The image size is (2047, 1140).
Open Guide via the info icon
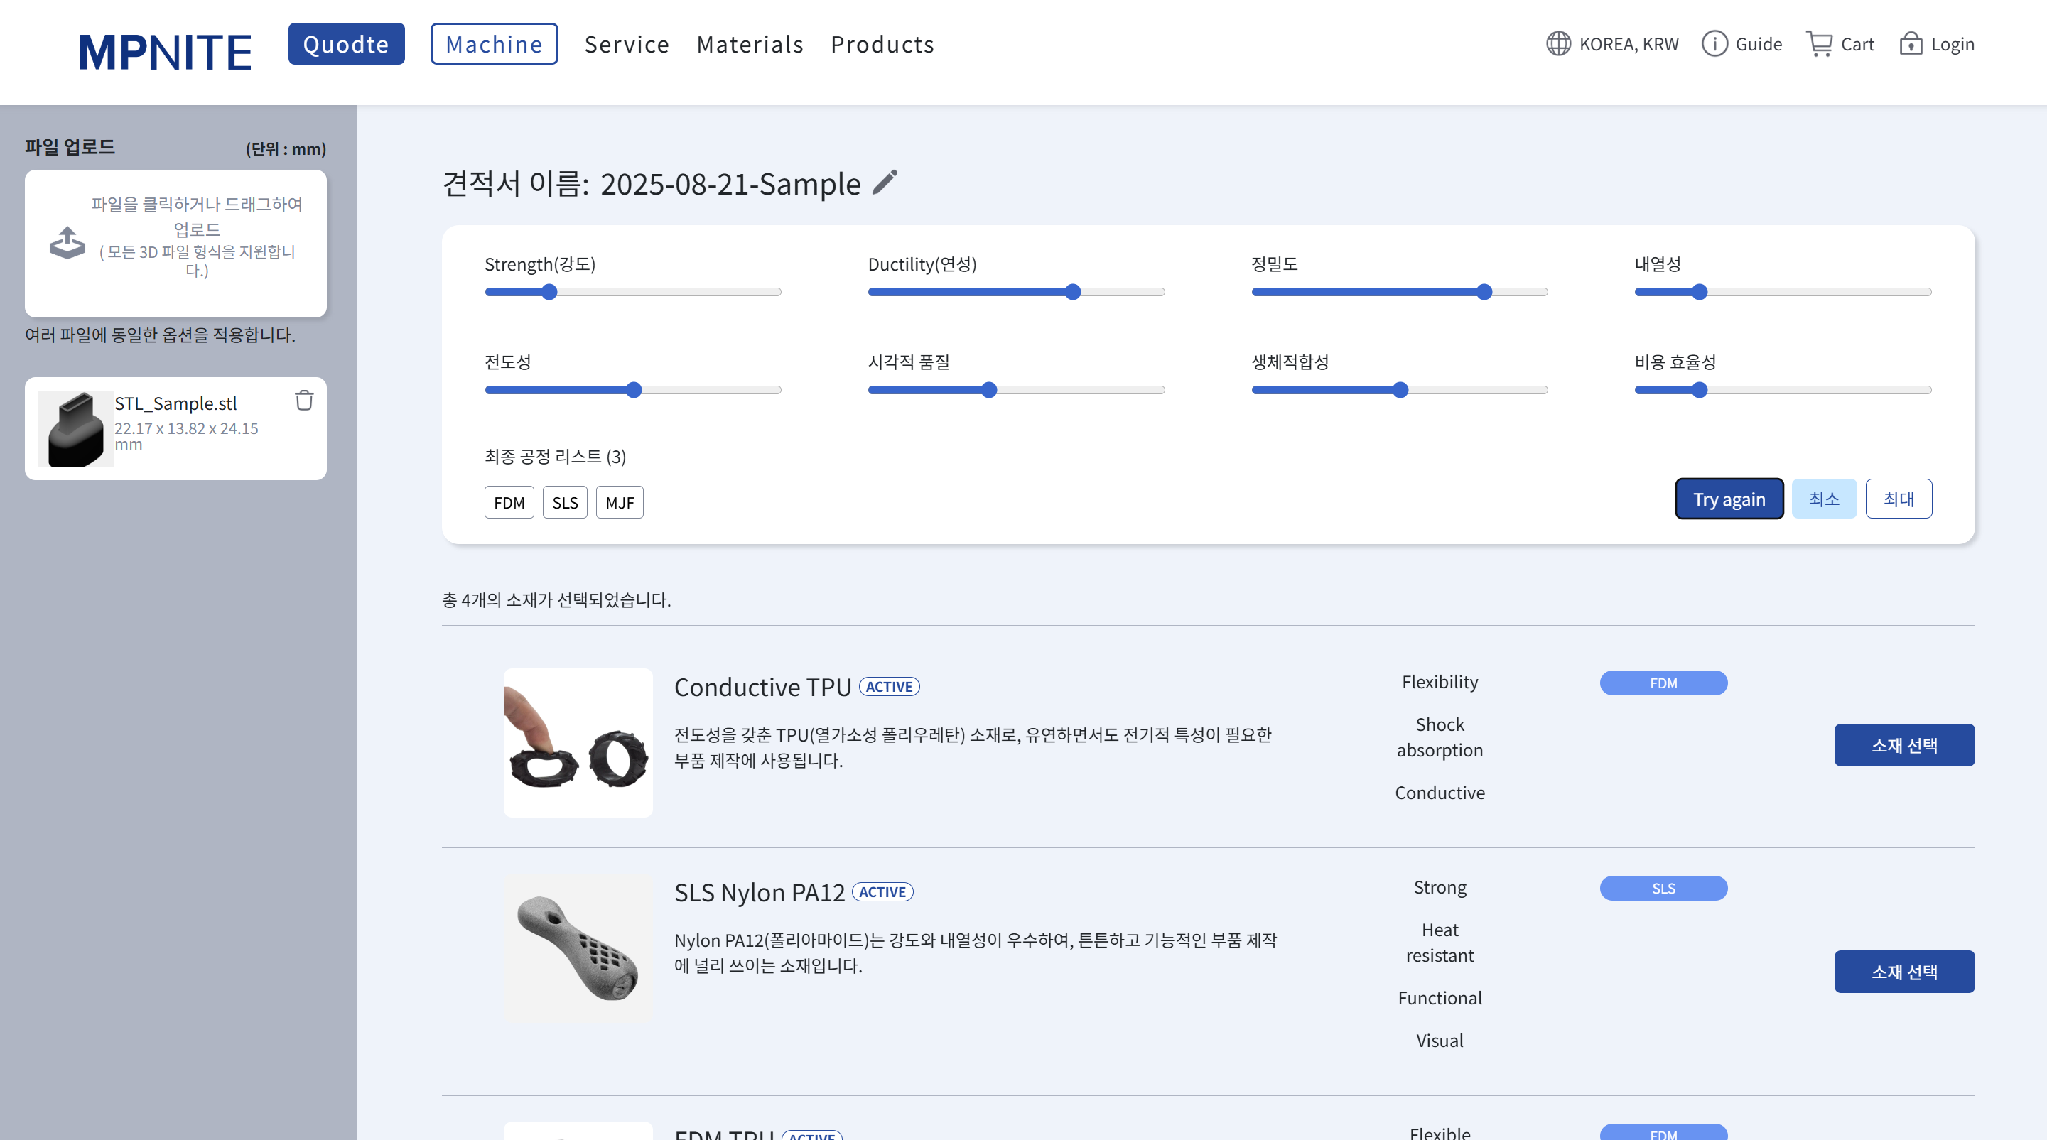(1714, 44)
